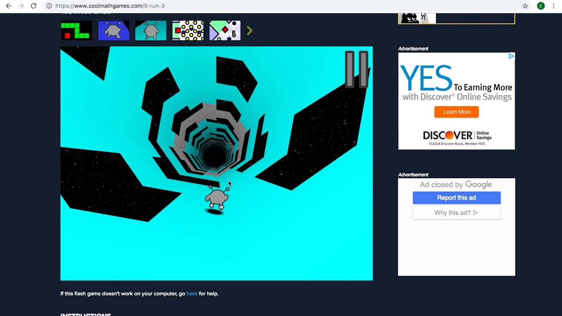Click 'Ad closed by Google' text
The width and height of the screenshot is (562, 316).
tap(456, 185)
